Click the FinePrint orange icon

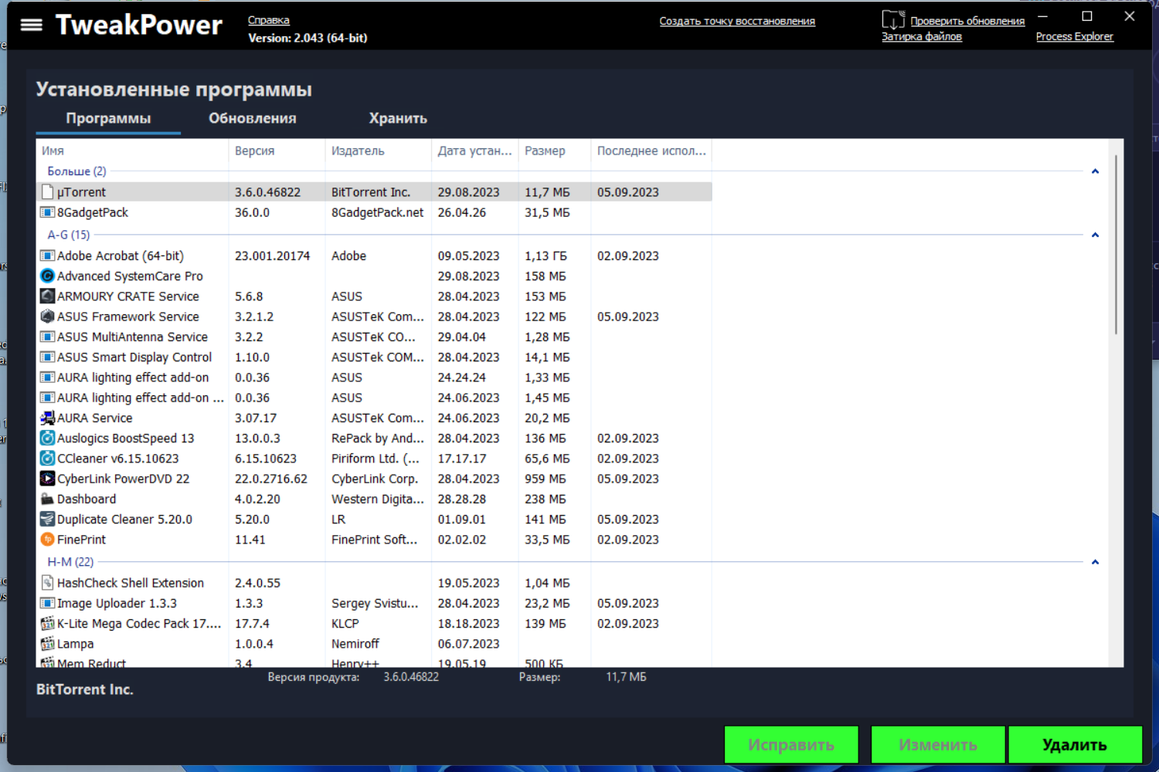point(47,539)
